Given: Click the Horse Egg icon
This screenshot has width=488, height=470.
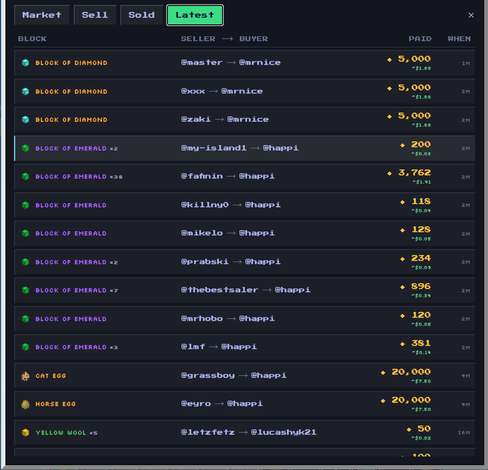Looking at the screenshot, I should click(x=25, y=404).
